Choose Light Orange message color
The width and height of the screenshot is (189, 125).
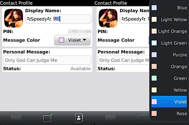[x=169, y=31]
